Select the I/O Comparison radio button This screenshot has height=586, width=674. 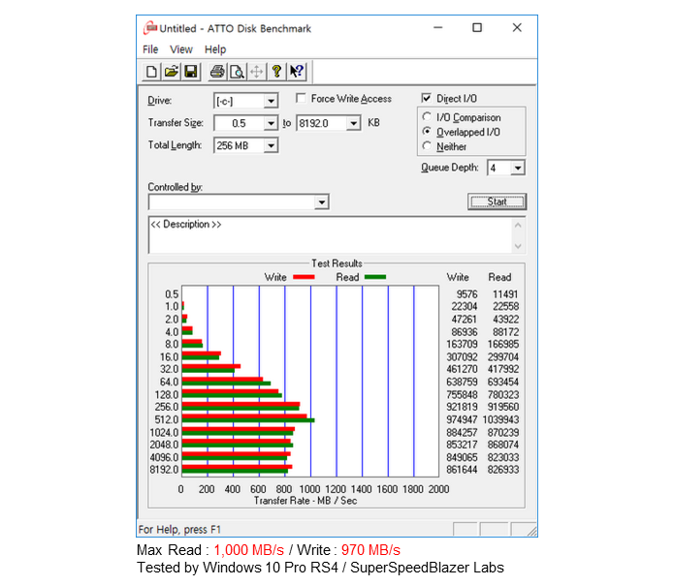coord(427,117)
